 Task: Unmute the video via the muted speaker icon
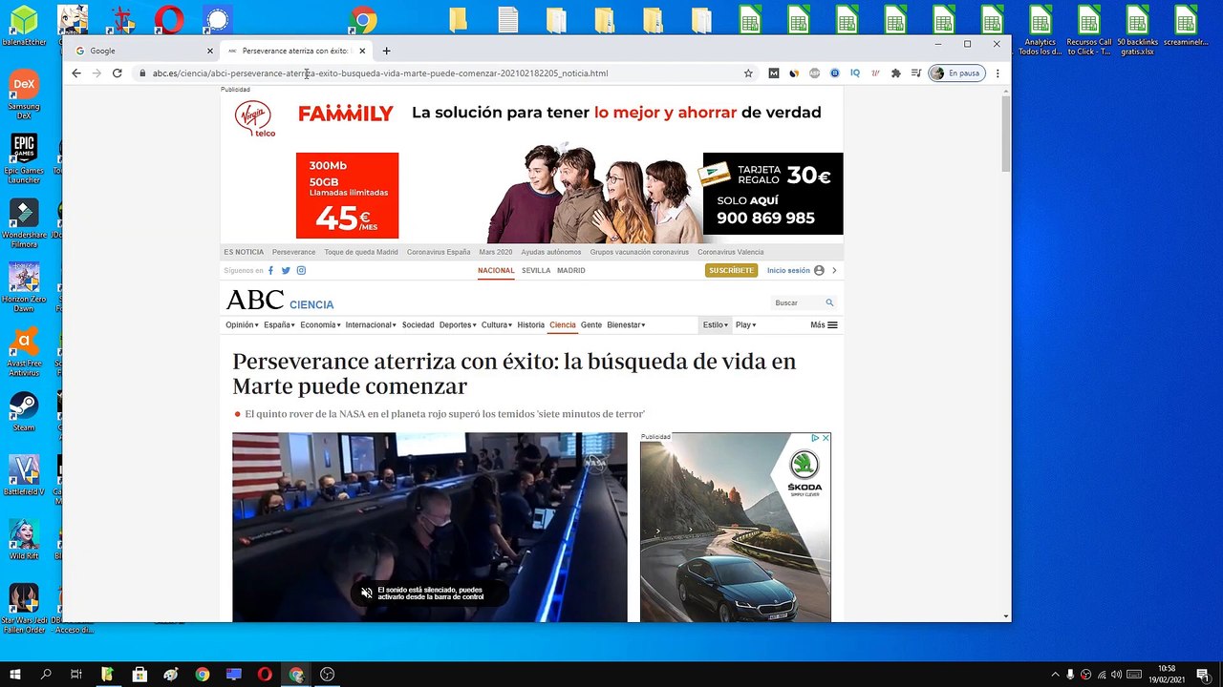click(366, 593)
